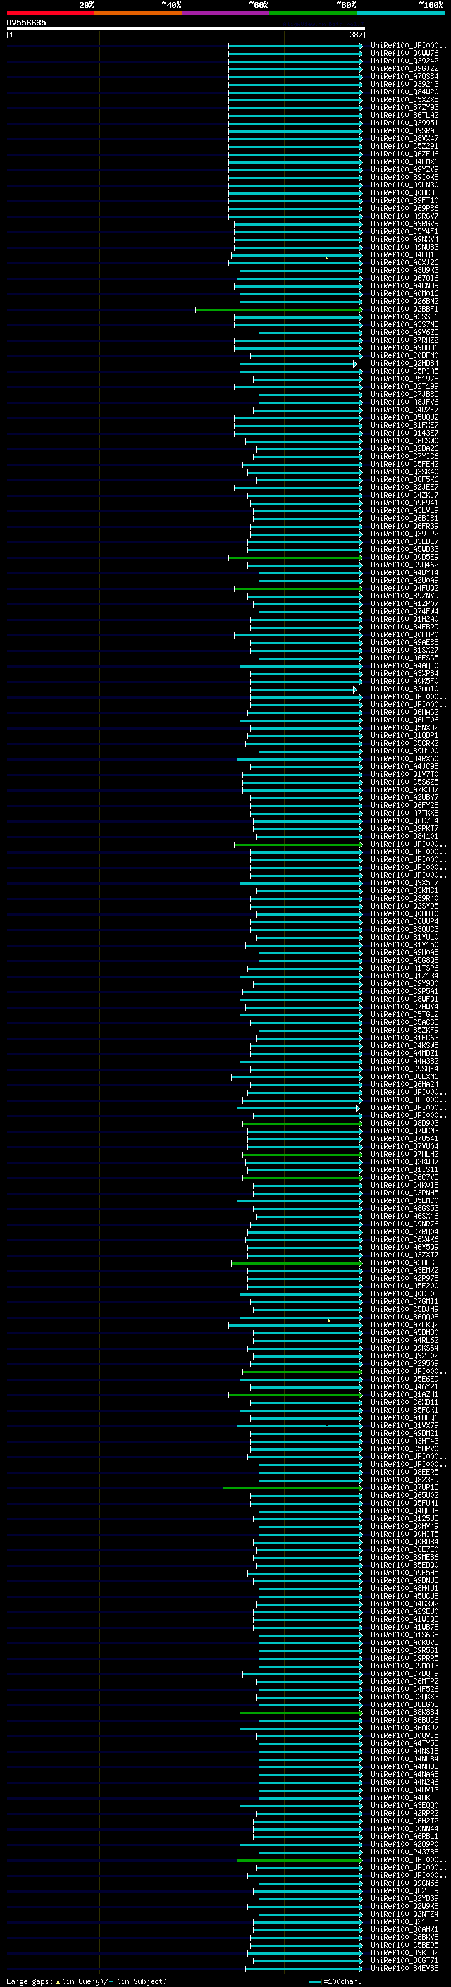
Task: Open hit UniRef100_Q0WW76
Action: pyautogui.click(x=404, y=54)
